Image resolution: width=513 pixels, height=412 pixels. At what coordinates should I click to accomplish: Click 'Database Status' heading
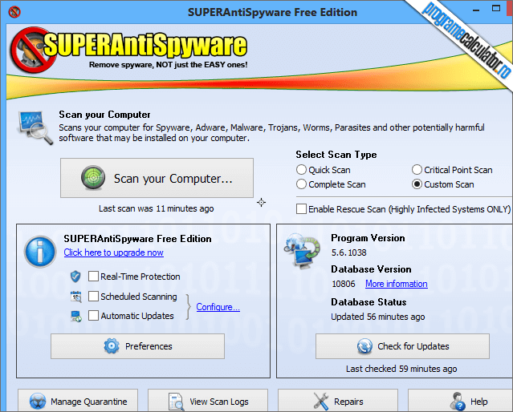[368, 302]
